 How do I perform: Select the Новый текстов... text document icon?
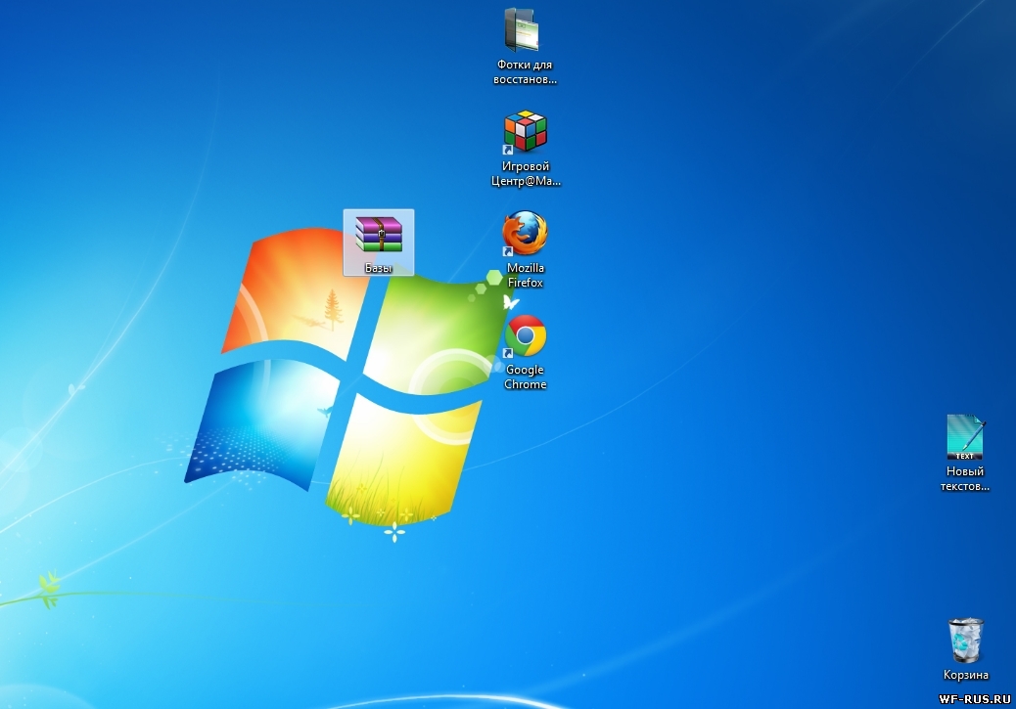coord(965,437)
